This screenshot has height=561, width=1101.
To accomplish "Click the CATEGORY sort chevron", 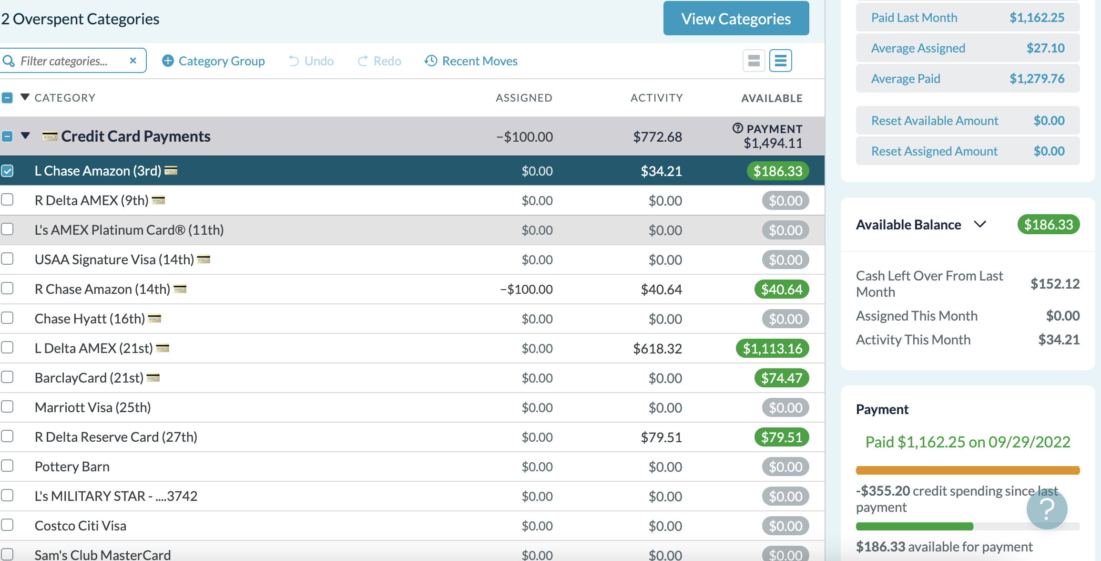I will 24,97.
